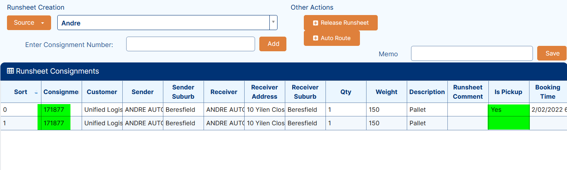Screen dimensions: 567x170
Task: Select the Yes cell under Is Pickup
Action: coord(509,110)
